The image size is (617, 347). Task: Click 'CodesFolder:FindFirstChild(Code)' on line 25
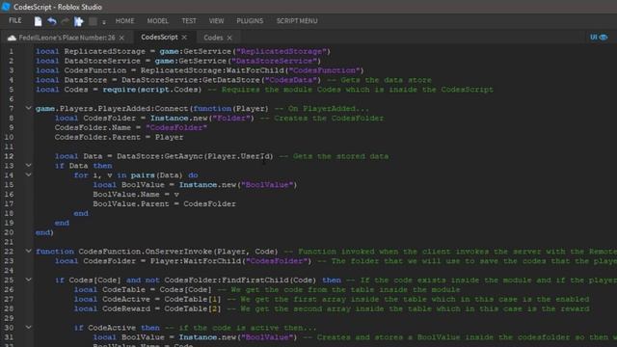point(240,280)
